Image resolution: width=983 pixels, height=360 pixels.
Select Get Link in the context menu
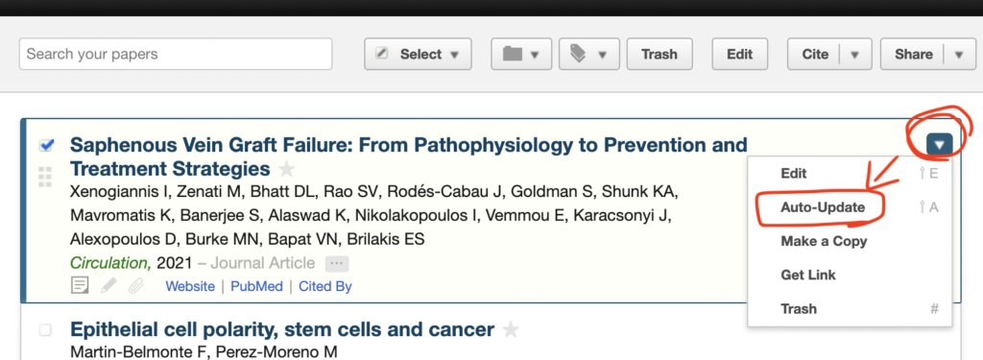point(808,276)
